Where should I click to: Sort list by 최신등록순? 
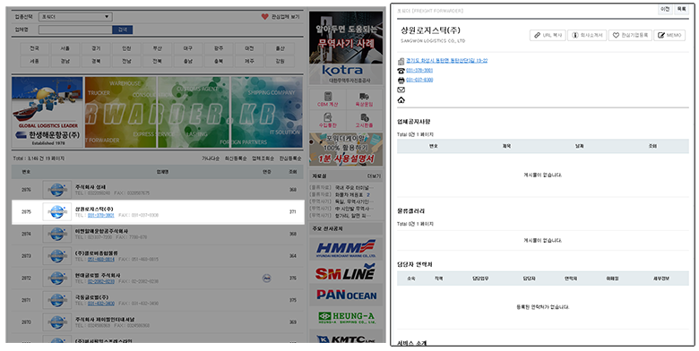click(236, 158)
